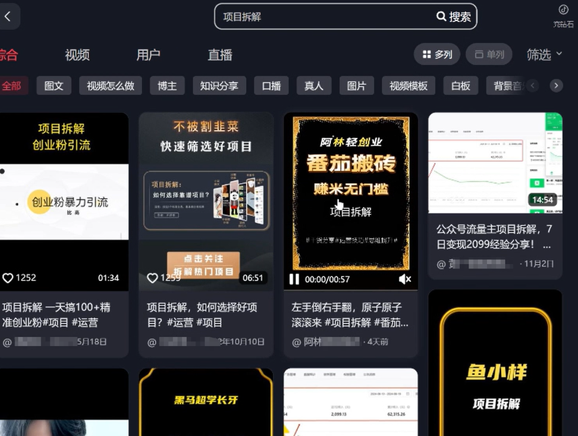Screen dimensions: 578x436
Task: Switch to 单列 single-column layout
Action: 489,55
